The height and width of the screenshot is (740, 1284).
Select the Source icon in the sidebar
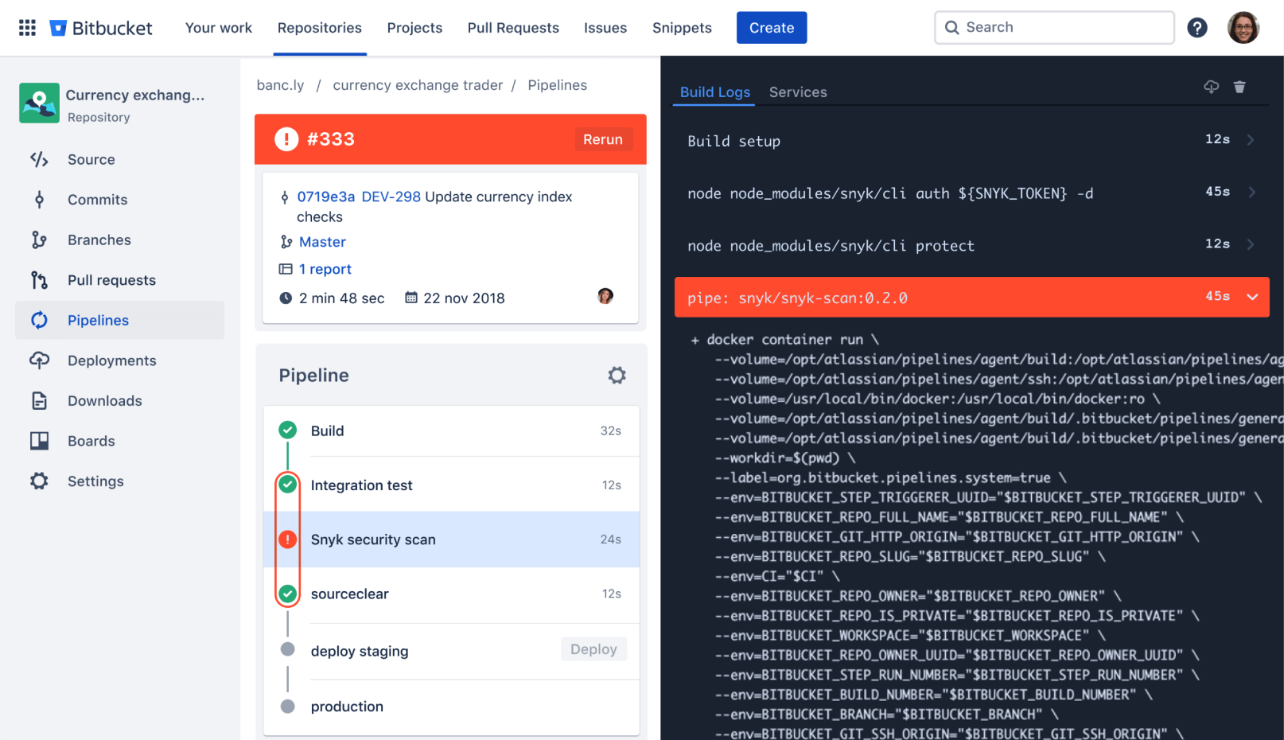click(40, 159)
